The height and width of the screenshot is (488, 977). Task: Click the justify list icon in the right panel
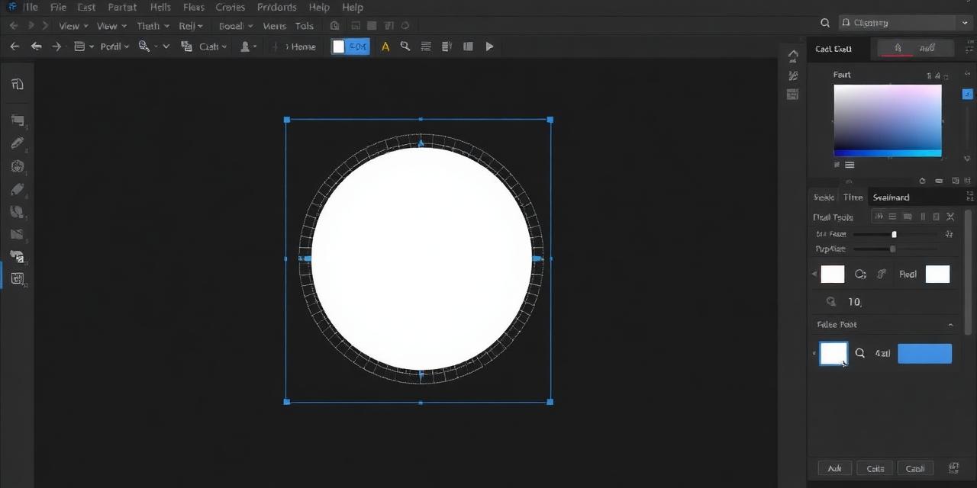892,217
